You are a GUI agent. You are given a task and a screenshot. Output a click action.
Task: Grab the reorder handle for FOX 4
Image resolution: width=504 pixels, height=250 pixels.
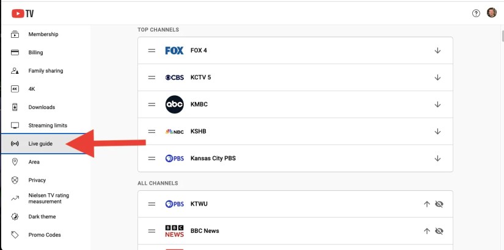pyautogui.click(x=152, y=51)
